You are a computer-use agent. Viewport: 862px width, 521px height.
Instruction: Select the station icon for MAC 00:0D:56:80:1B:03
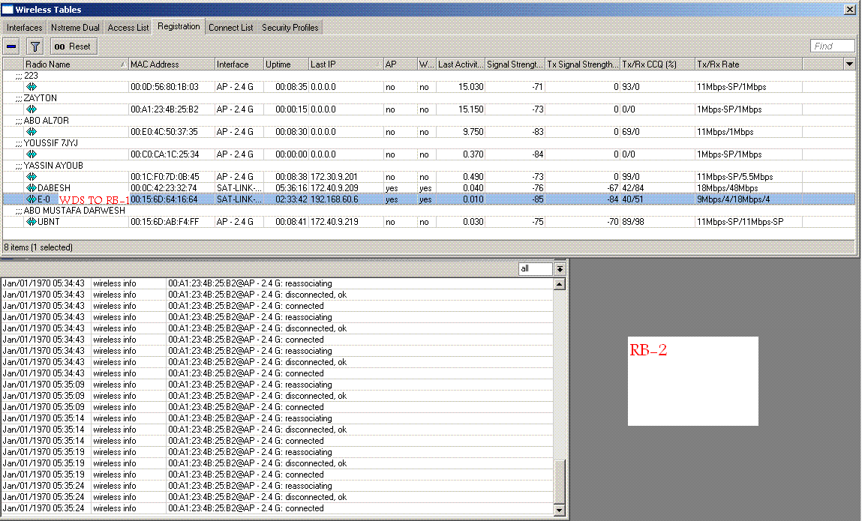32,87
